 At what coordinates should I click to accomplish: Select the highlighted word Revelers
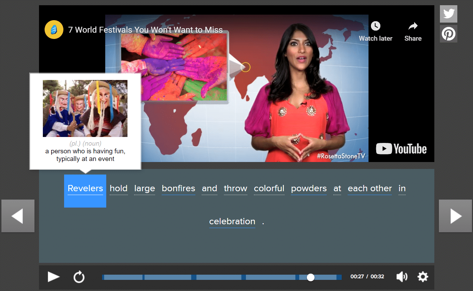coord(85,189)
